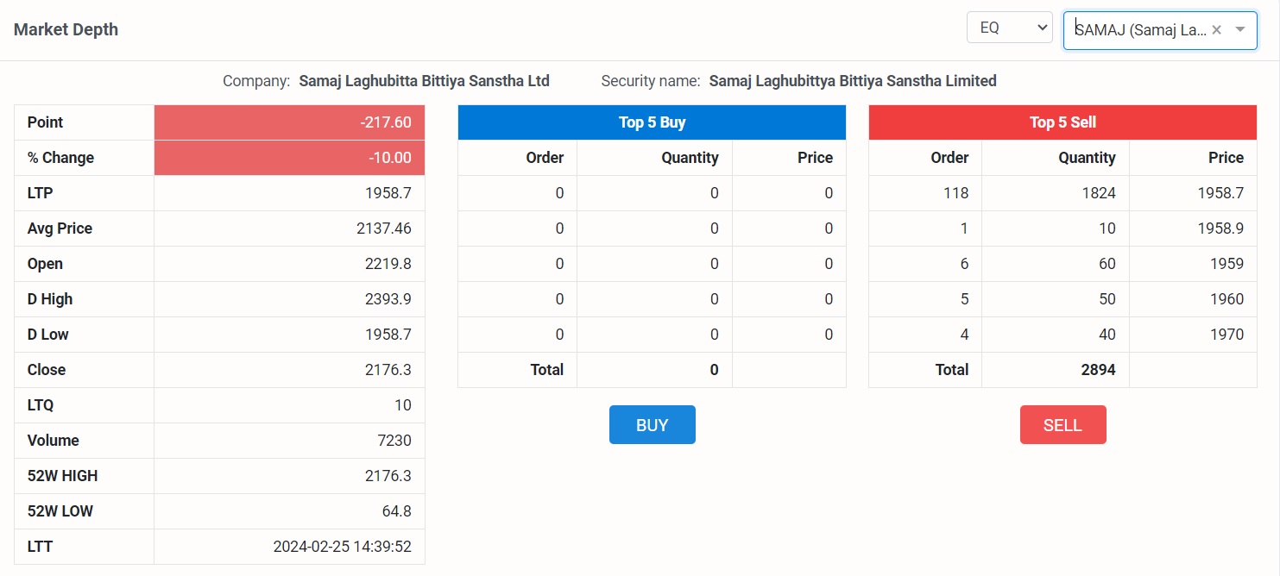Select the sell price 1958.7 cell
The width and height of the screenshot is (1280, 576).
[x=1220, y=193]
